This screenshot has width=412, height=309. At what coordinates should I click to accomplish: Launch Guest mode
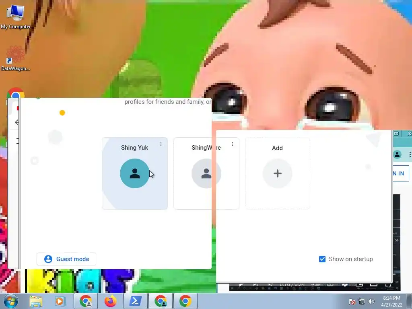pyautogui.click(x=66, y=259)
